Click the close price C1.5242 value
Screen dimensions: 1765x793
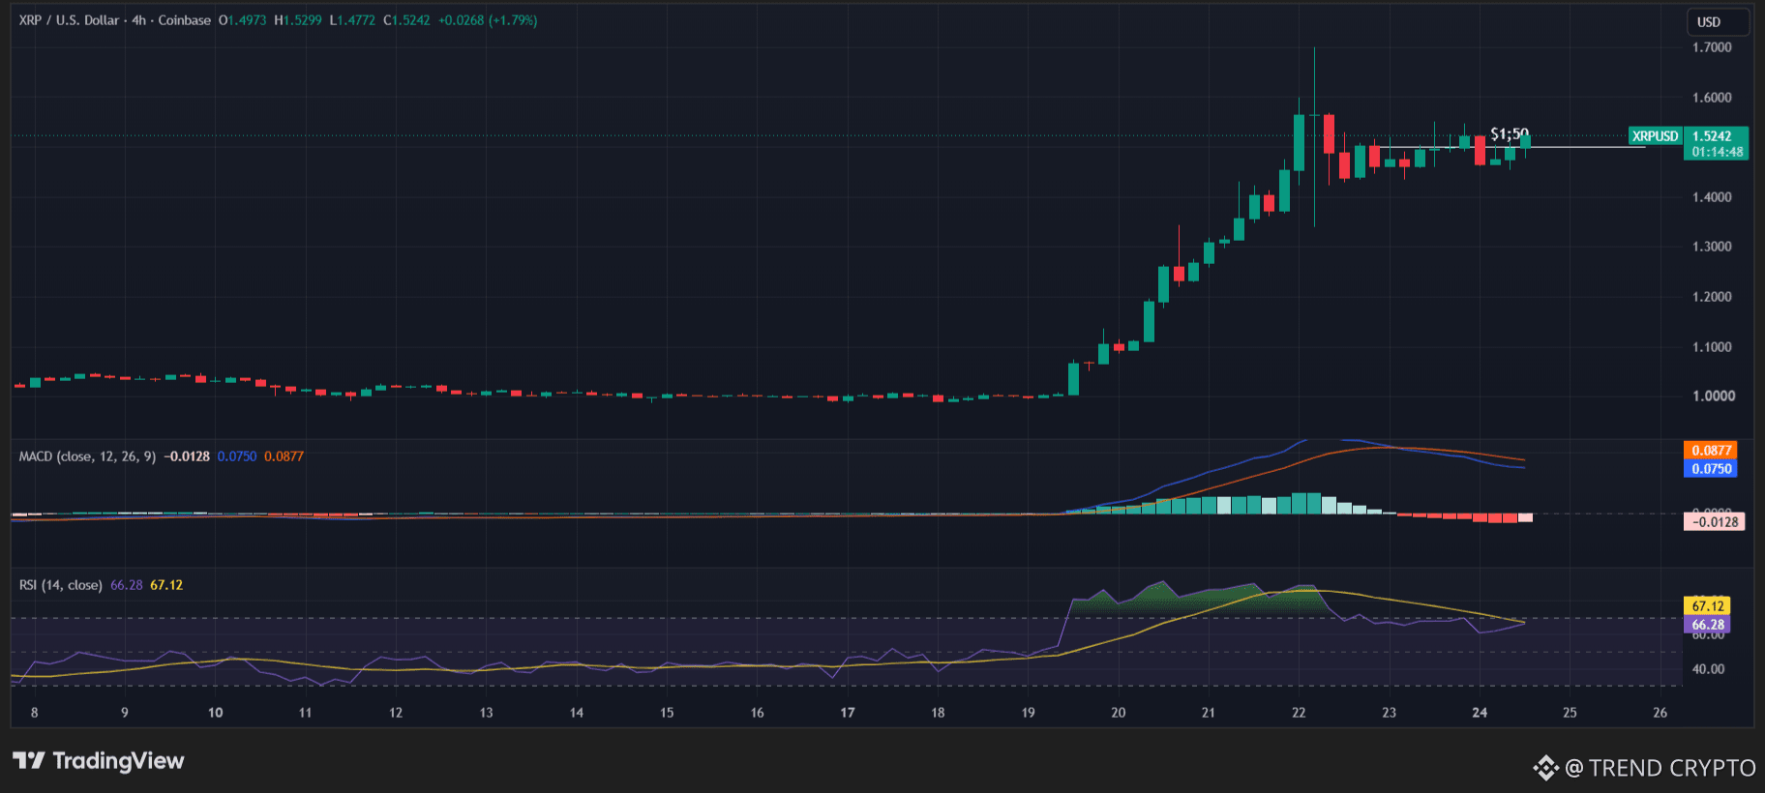[x=406, y=20]
